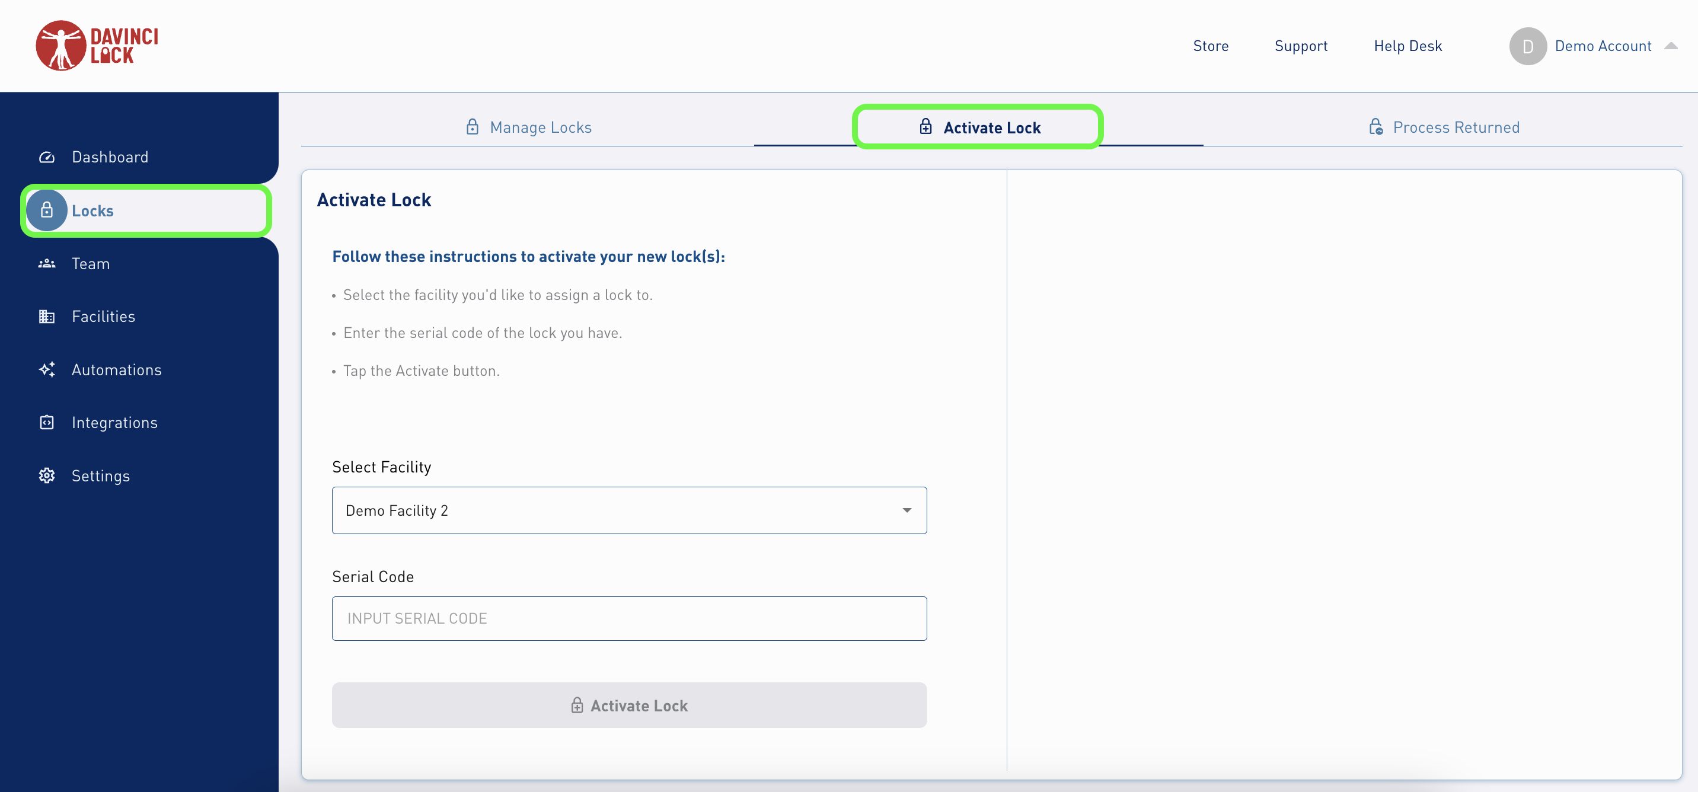The image size is (1698, 792).
Task: Click the Integrations icon in sidebar
Action: tap(47, 422)
